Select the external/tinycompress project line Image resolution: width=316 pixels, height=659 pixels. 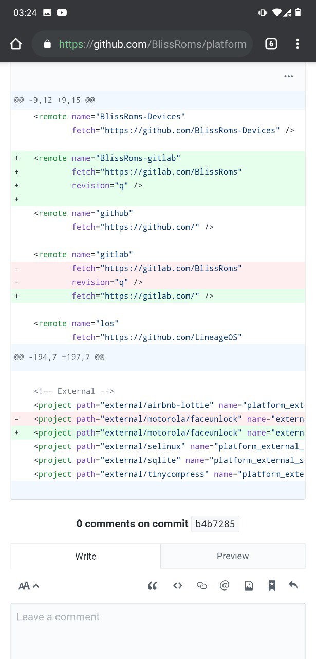tap(158, 474)
